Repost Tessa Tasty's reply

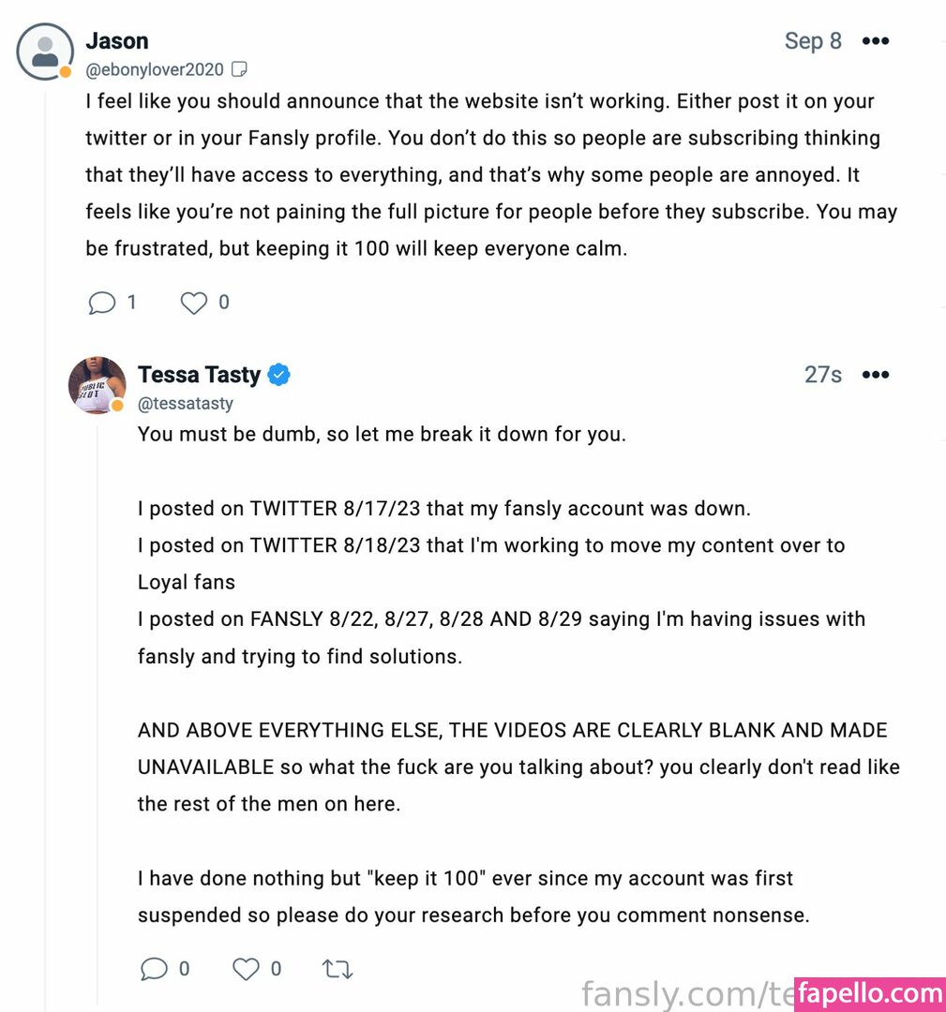coord(338,969)
